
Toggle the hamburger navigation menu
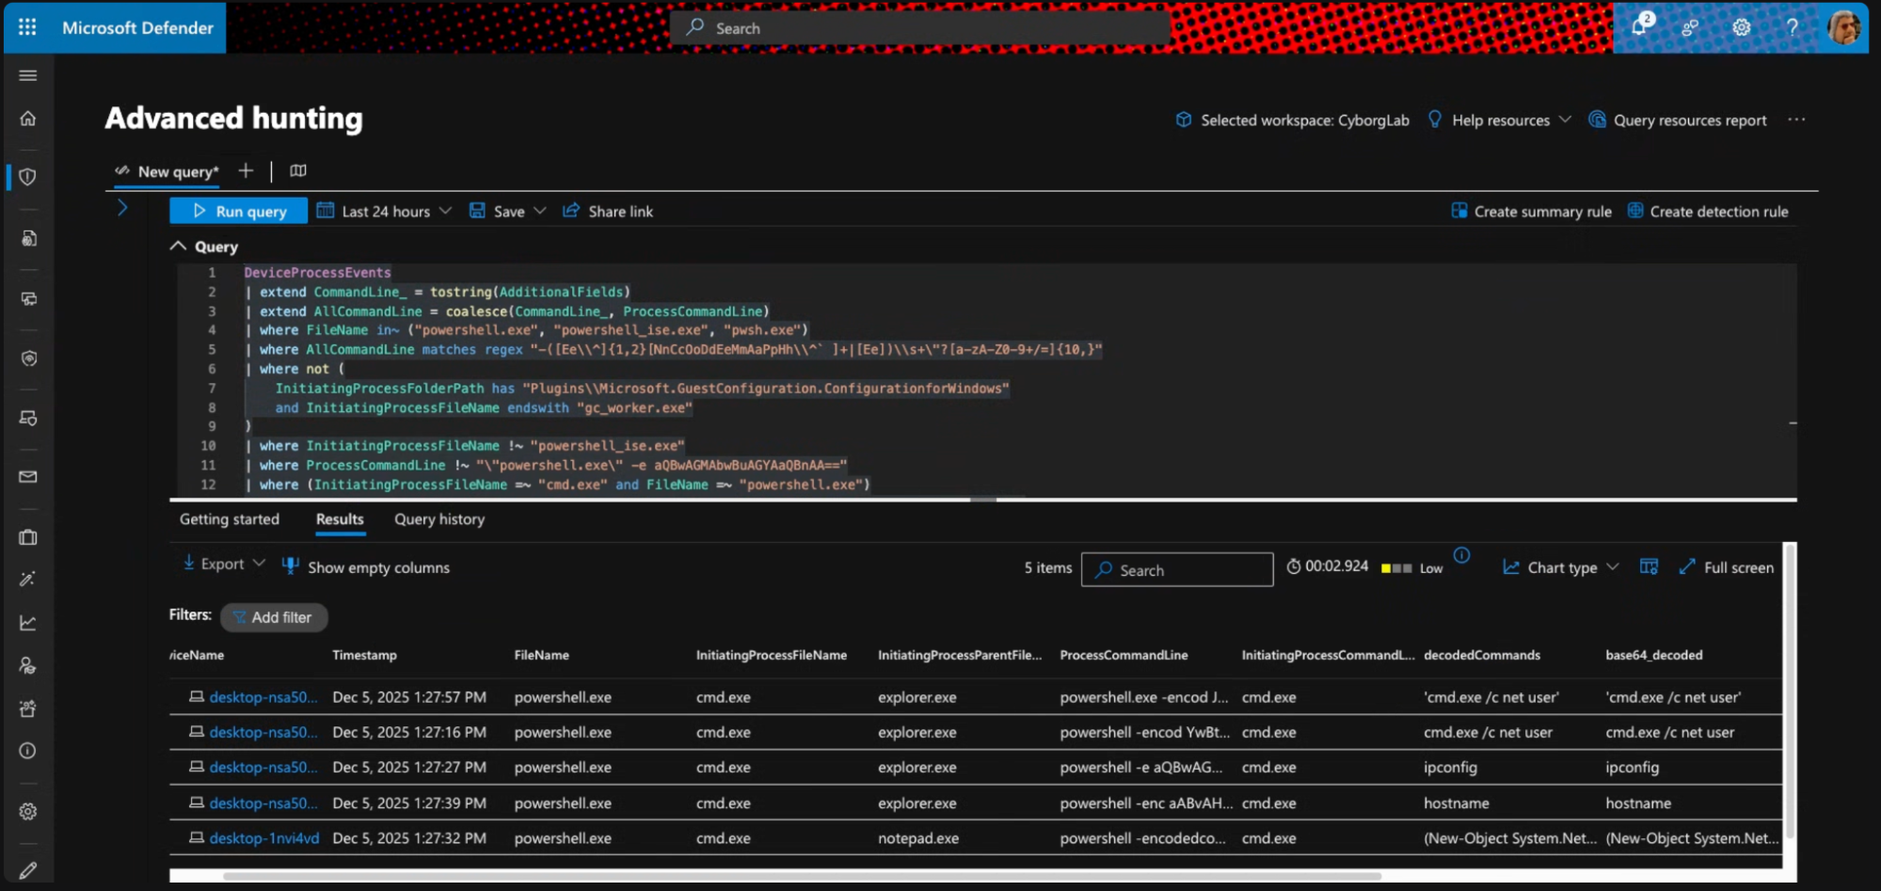28,75
